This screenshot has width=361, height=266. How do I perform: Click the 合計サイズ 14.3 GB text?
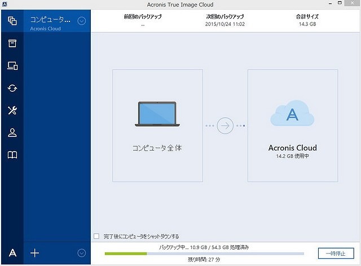[x=307, y=20]
